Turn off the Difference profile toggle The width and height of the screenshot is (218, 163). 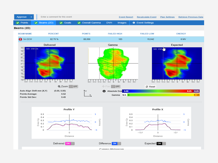tap(116, 143)
